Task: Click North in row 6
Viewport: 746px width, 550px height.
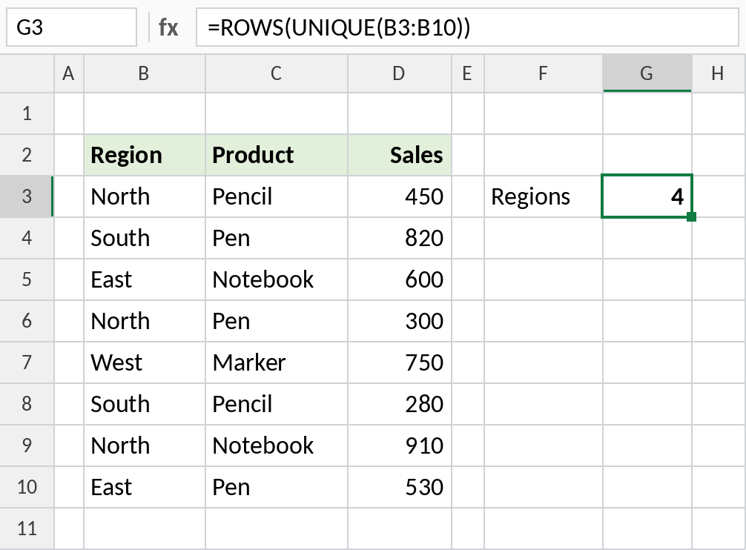Action: tap(145, 321)
